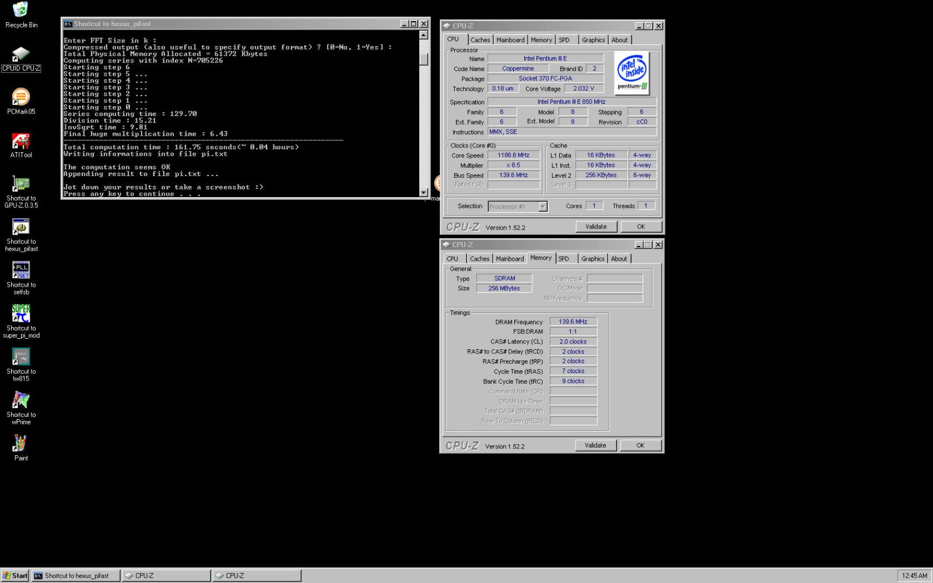Open About tab in upper CPU-Z window
The height and width of the screenshot is (583, 933).
[x=619, y=40]
